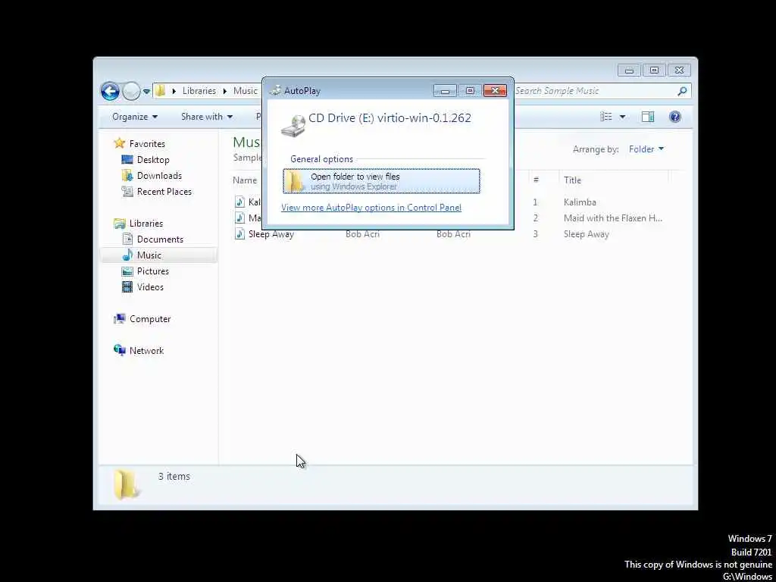Open Desktop in Favorites

coord(153,160)
